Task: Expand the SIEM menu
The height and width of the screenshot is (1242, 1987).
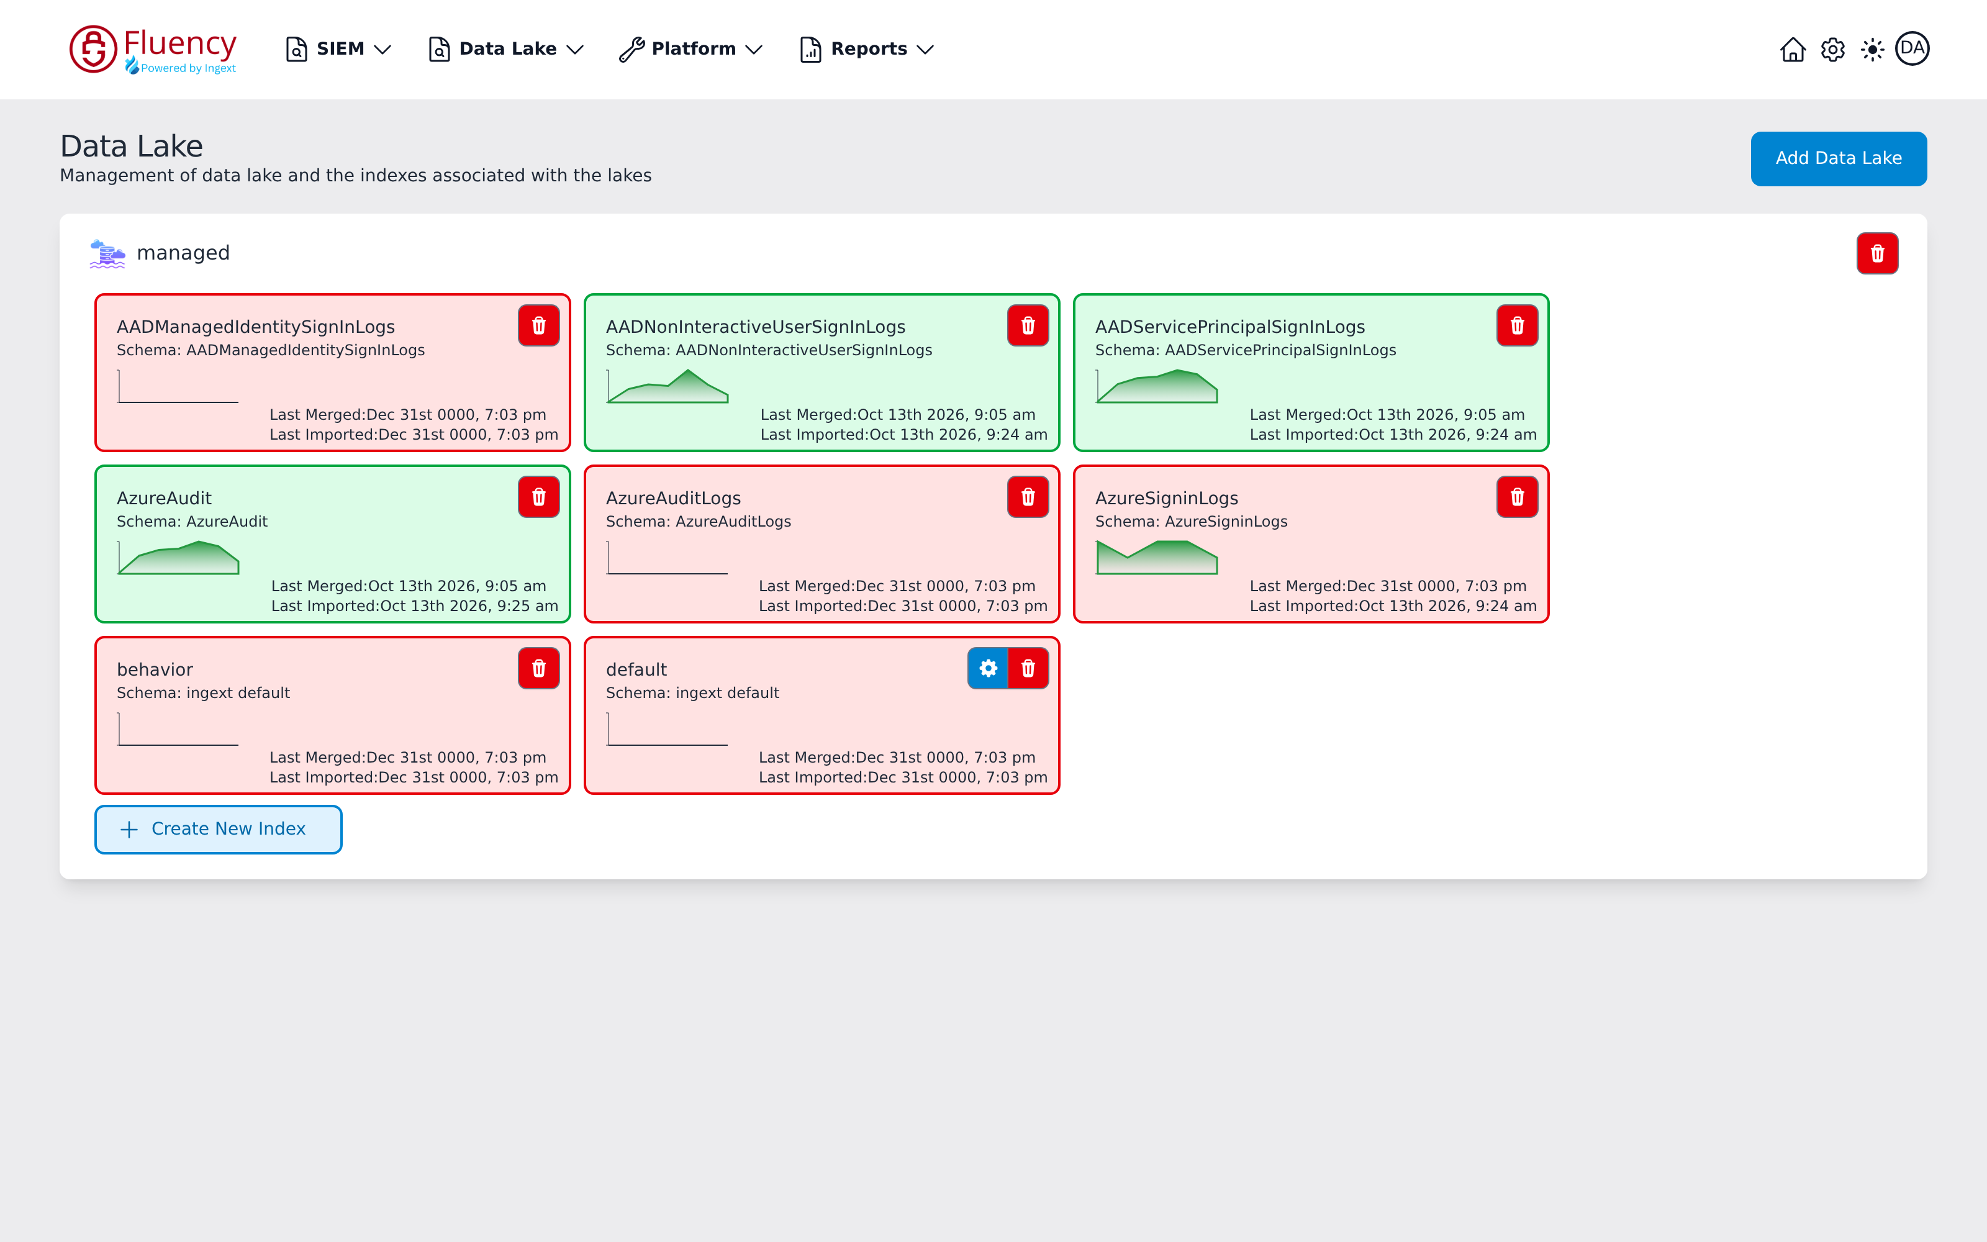Action: (x=337, y=49)
